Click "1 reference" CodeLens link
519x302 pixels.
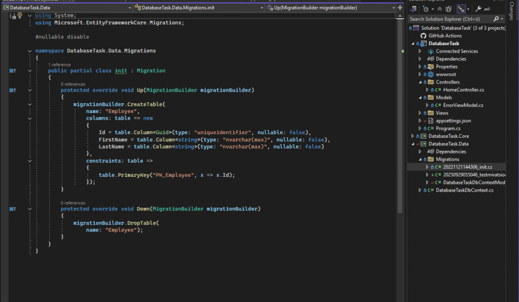click(60, 65)
